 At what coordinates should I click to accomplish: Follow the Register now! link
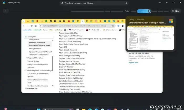pos(134,63)
